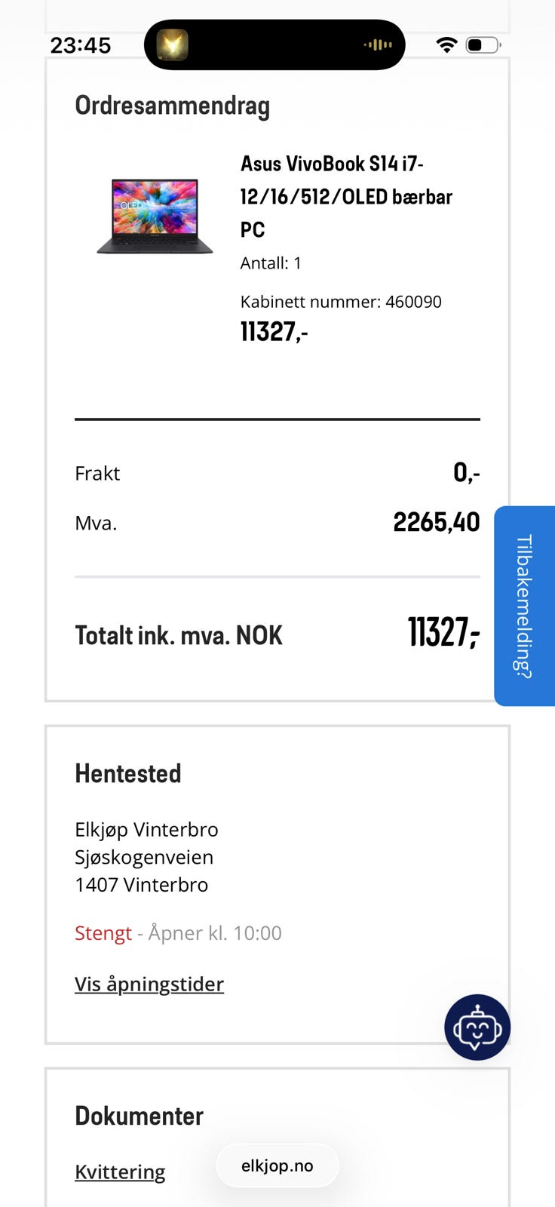Select the Elkjøp Vinterbro store address
Viewport: 555px width, 1207px height.
pos(146,857)
